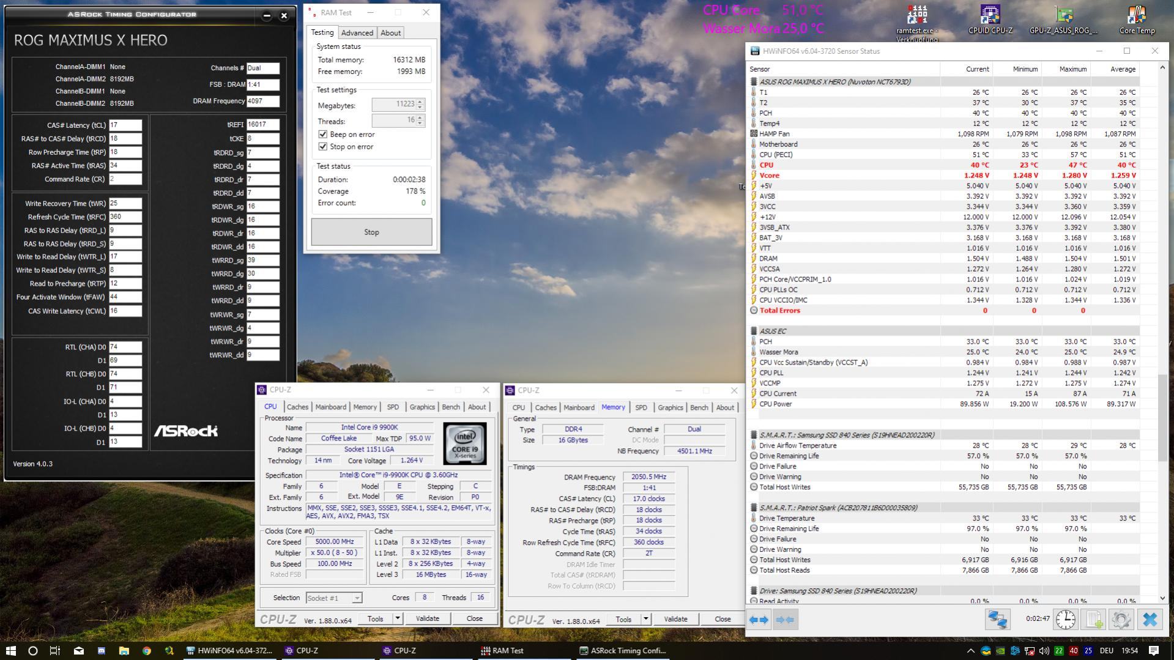Image resolution: width=1174 pixels, height=660 pixels.
Task: Show hidden system tray icons
Action: coord(970,651)
